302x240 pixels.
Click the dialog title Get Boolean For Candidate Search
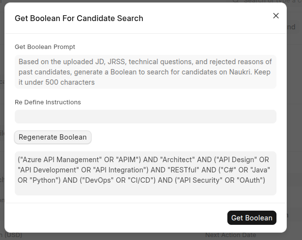pos(79,19)
